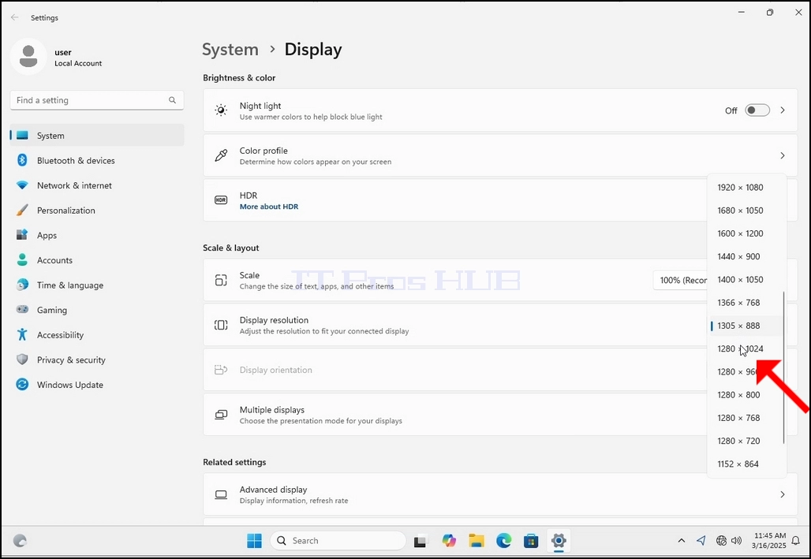
Task: Launch Copilot from the taskbar
Action: point(448,541)
